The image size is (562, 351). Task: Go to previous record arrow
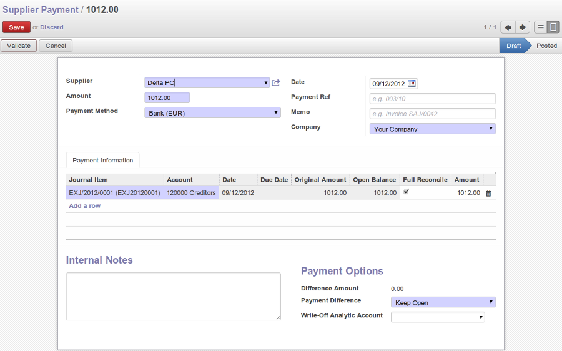(x=508, y=27)
